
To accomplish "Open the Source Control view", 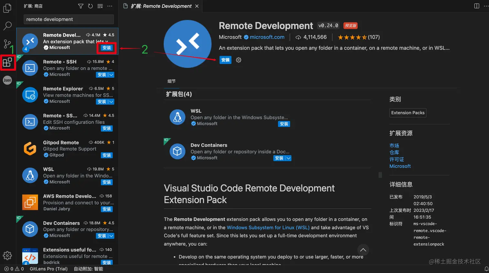I will [x=7, y=44].
